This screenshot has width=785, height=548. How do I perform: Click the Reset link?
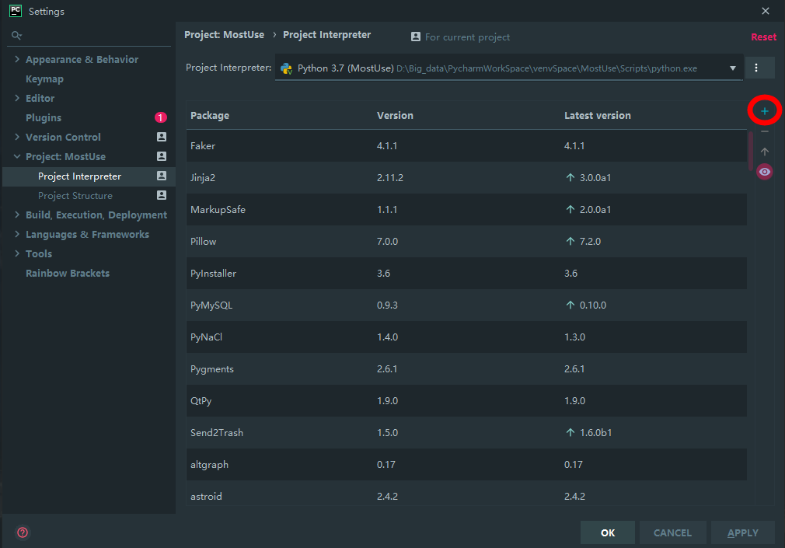pos(763,37)
